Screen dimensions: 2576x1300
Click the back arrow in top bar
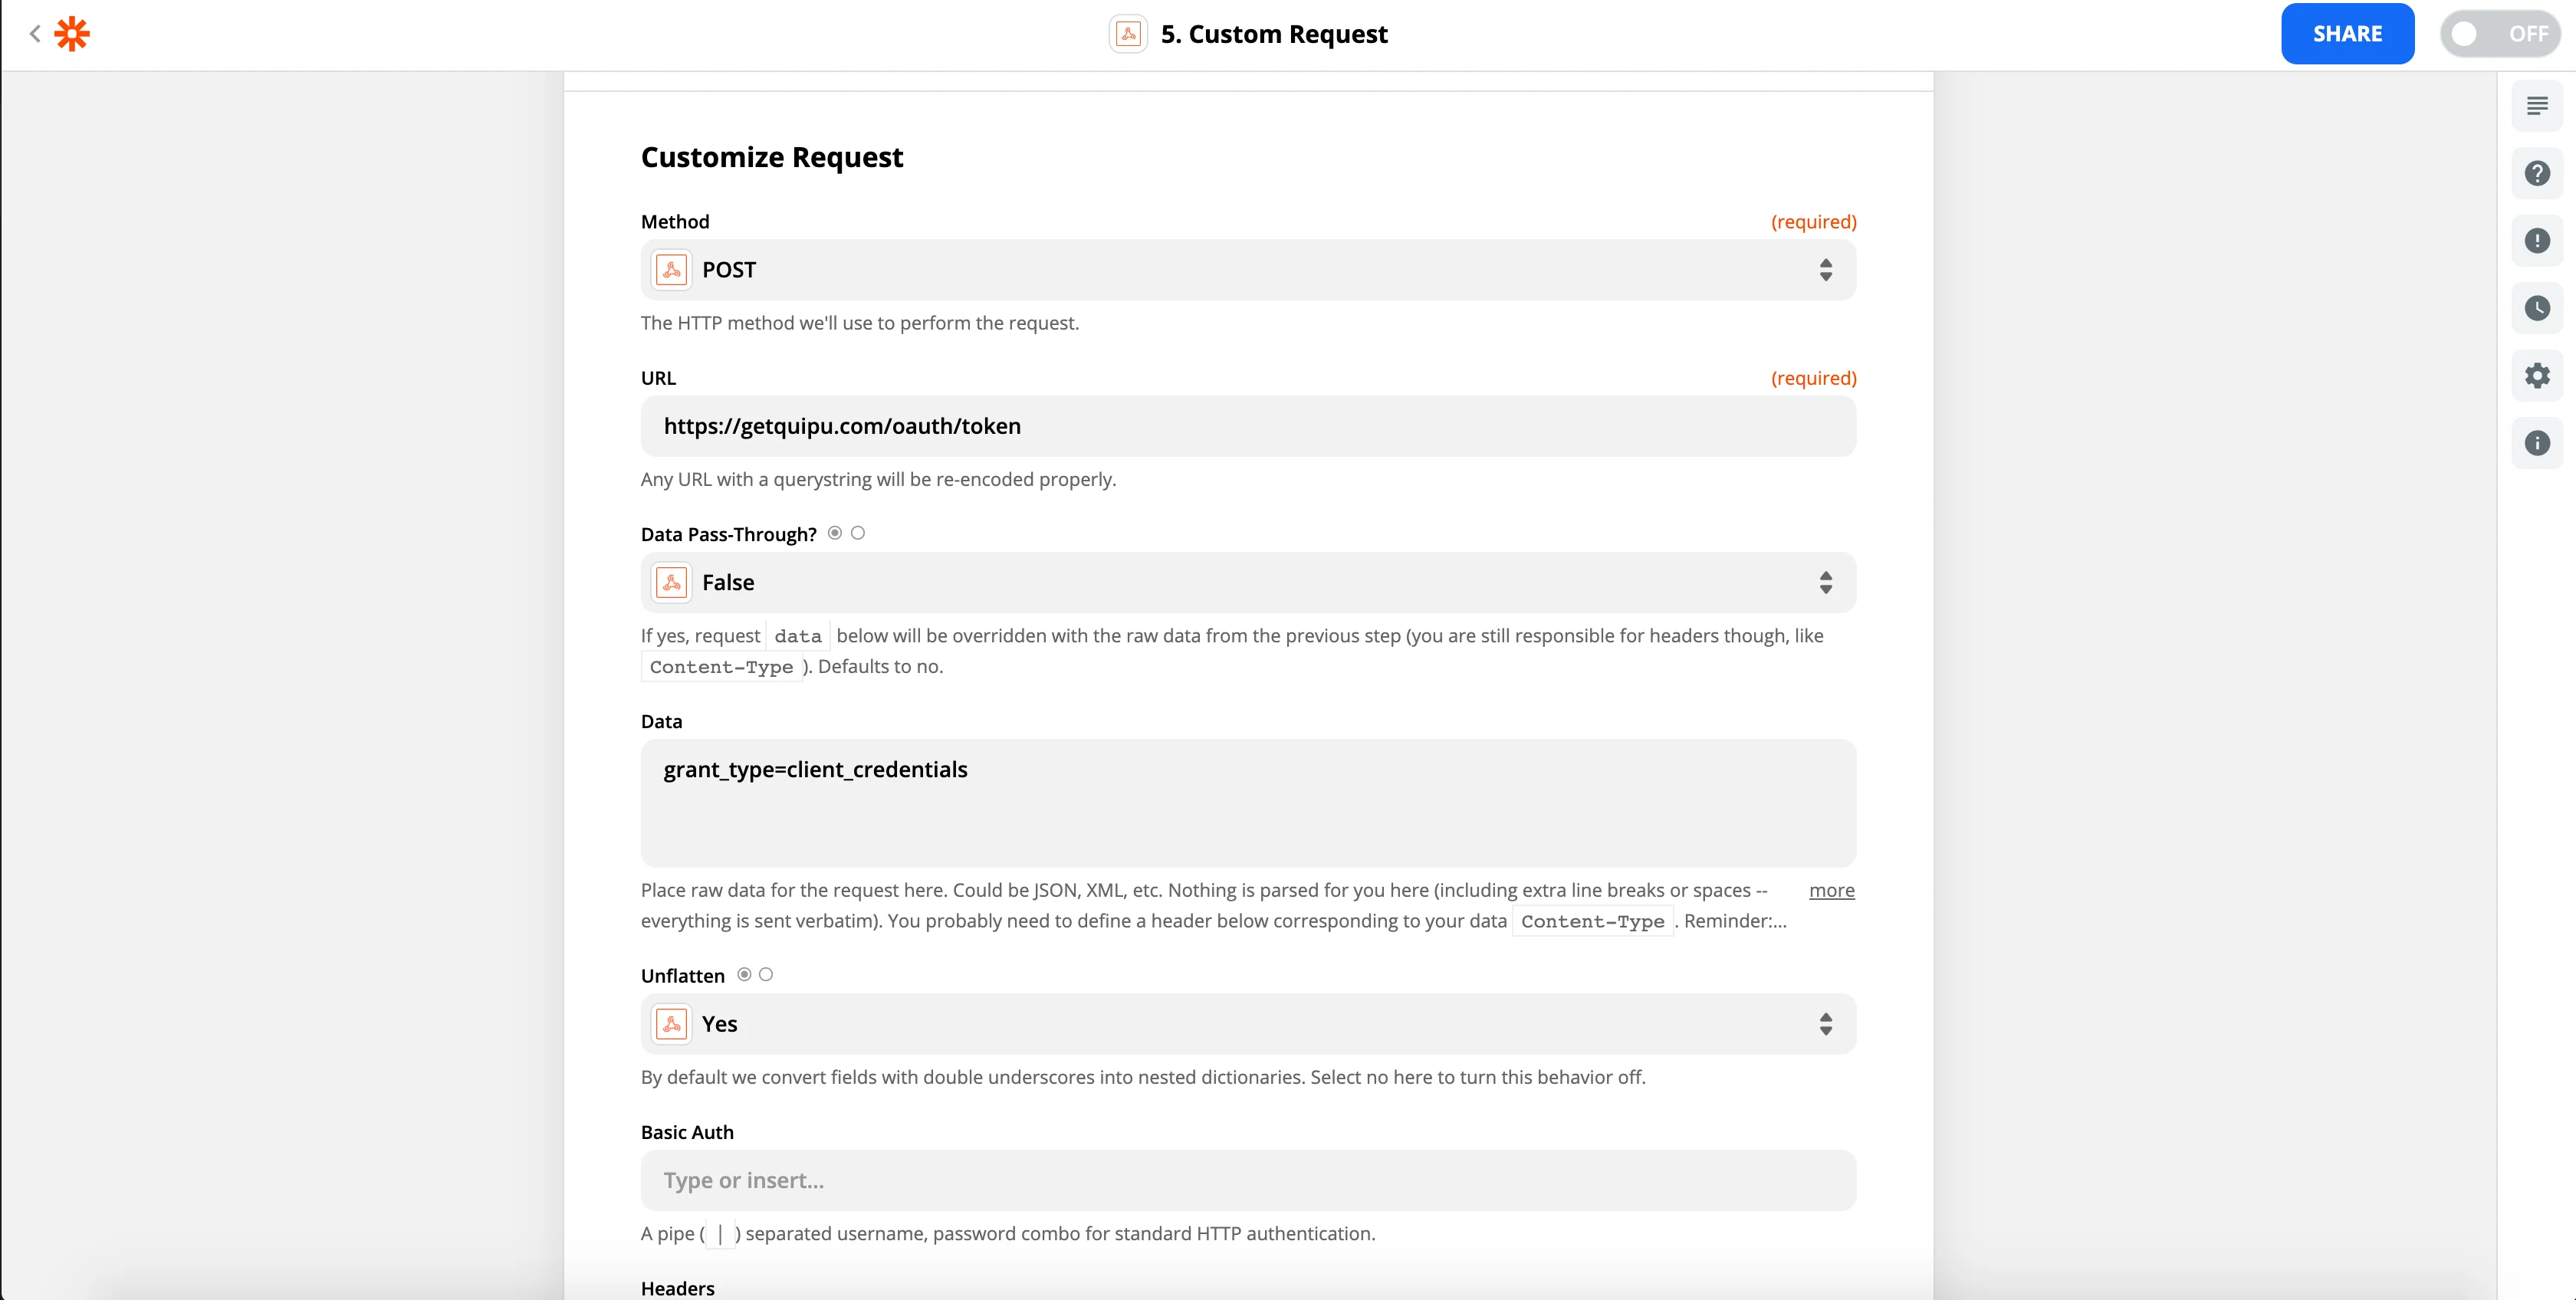coord(35,34)
